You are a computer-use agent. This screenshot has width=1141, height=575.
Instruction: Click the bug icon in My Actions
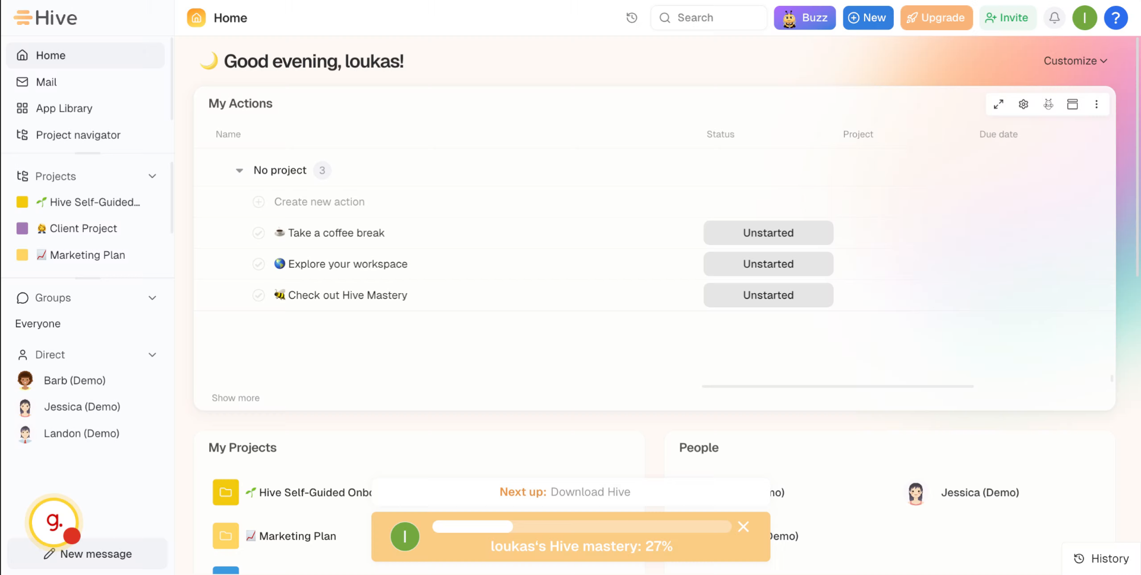1048,104
